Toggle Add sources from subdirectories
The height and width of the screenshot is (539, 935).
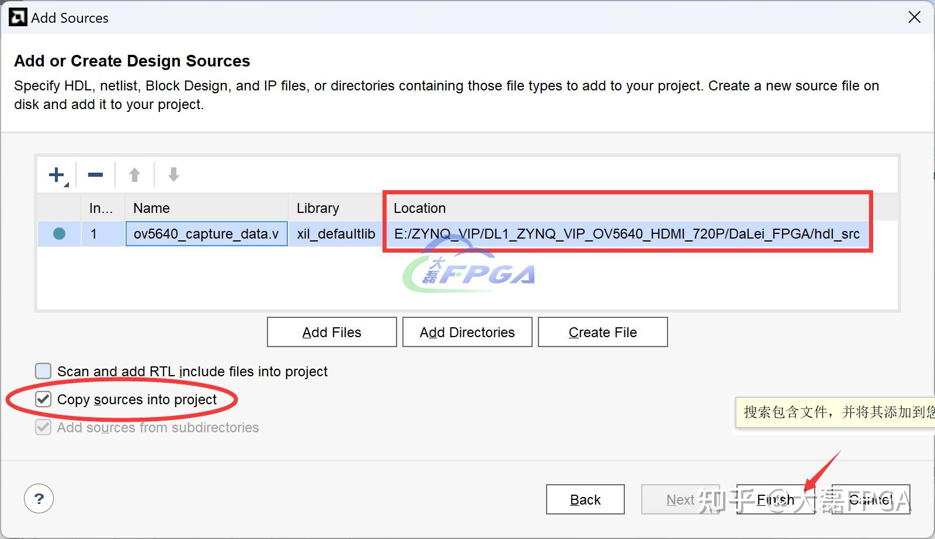[x=43, y=427]
